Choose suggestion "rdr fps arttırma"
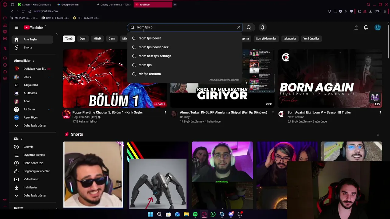This screenshot has width=390, height=219. tap(185, 74)
